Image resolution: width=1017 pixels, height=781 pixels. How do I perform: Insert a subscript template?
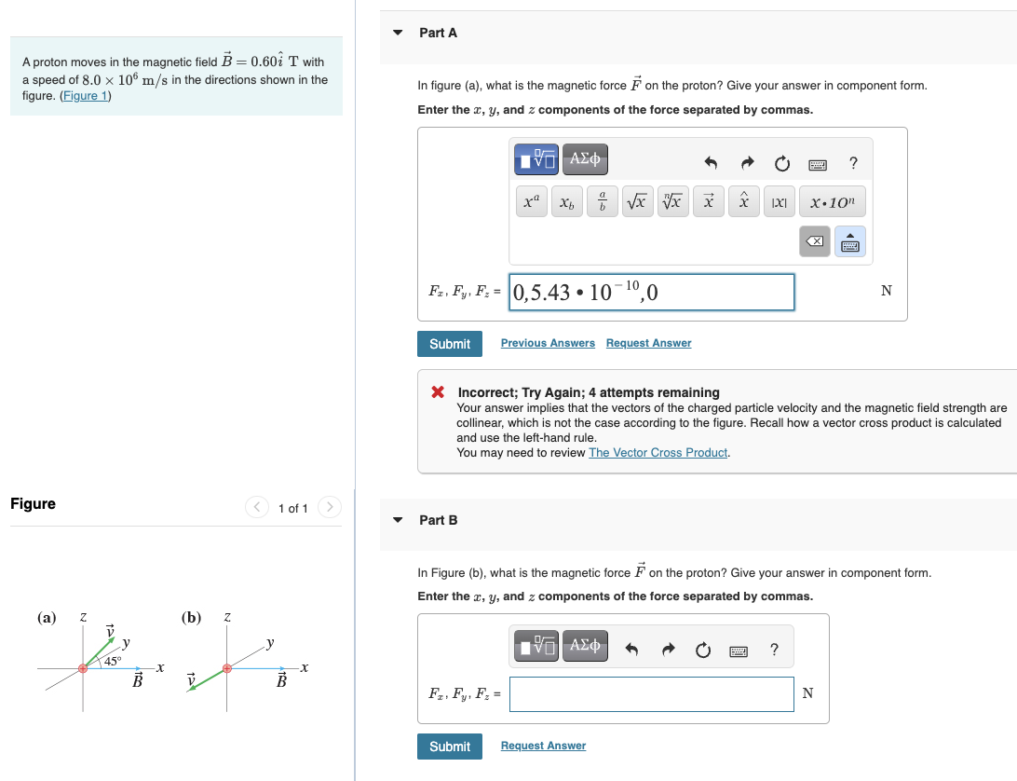coord(566,201)
